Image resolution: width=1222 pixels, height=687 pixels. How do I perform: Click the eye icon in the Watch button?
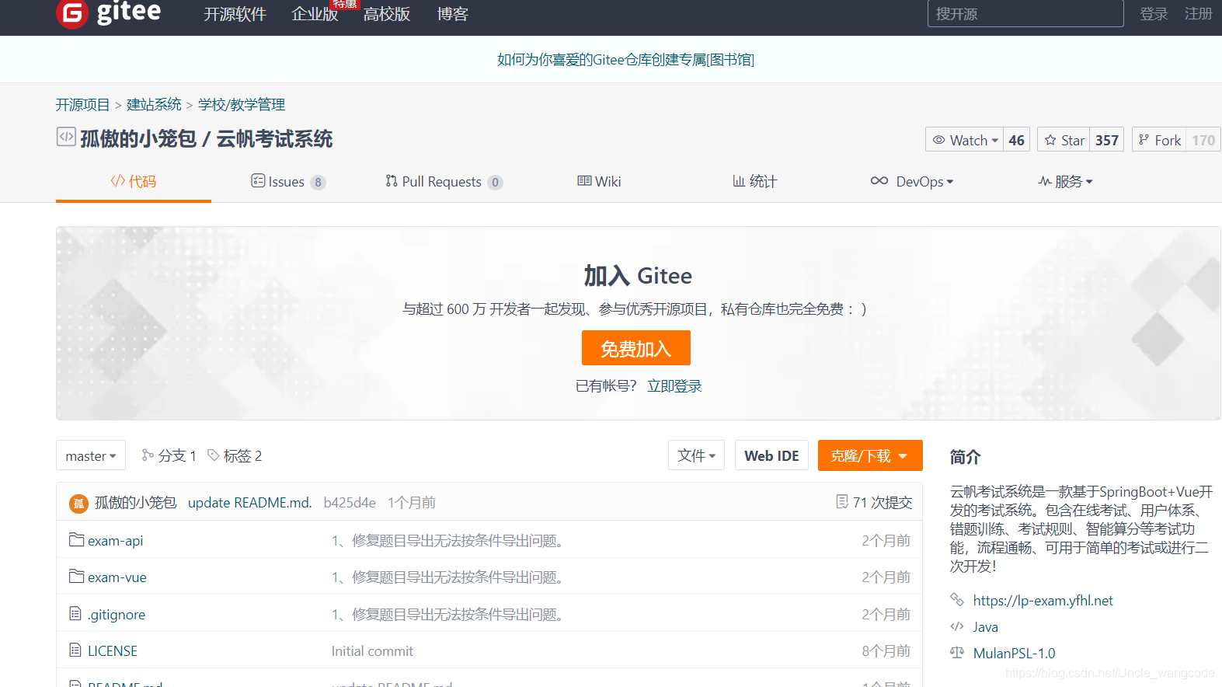(x=938, y=140)
